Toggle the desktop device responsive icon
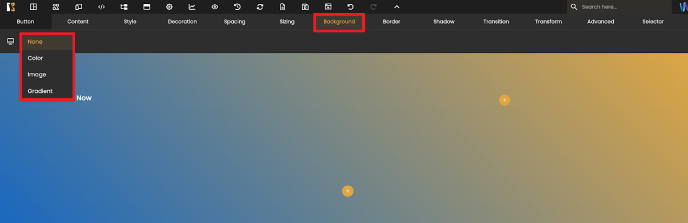688x223 pixels. [10, 42]
